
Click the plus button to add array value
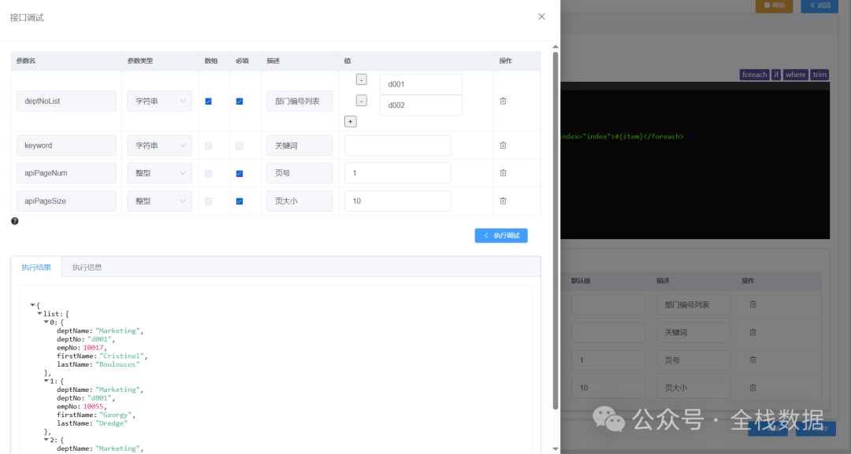click(351, 121)
